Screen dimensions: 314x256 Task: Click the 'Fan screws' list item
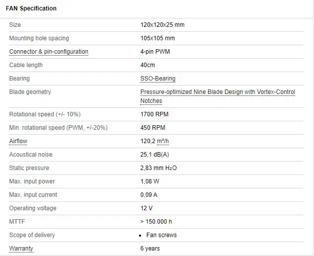(x=161, y=235)
